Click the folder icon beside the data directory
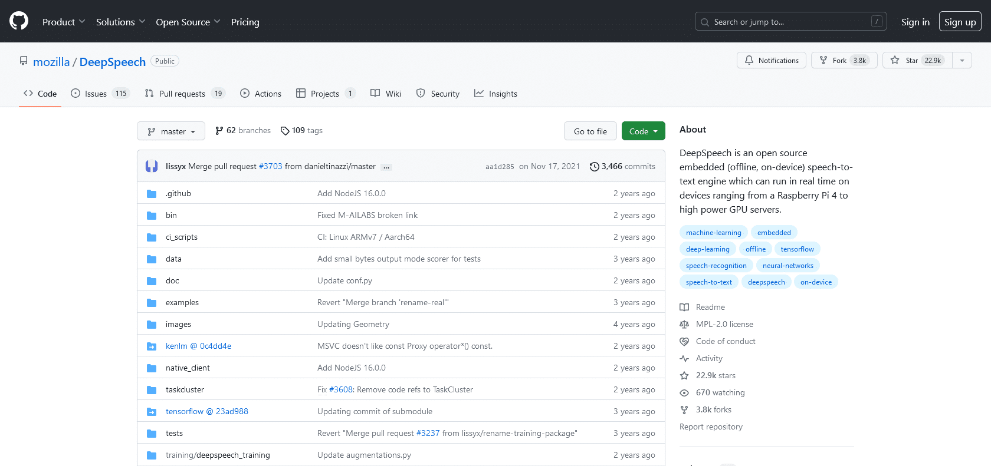Image resolution: width=991 pixels, height=466 pixels. [x=152, y=259]
